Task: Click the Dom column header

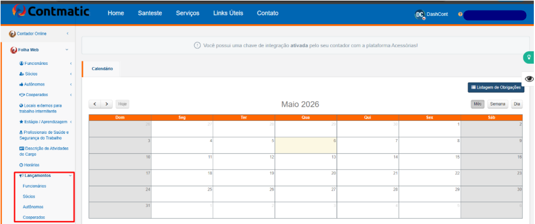Action: click(120, 117)
